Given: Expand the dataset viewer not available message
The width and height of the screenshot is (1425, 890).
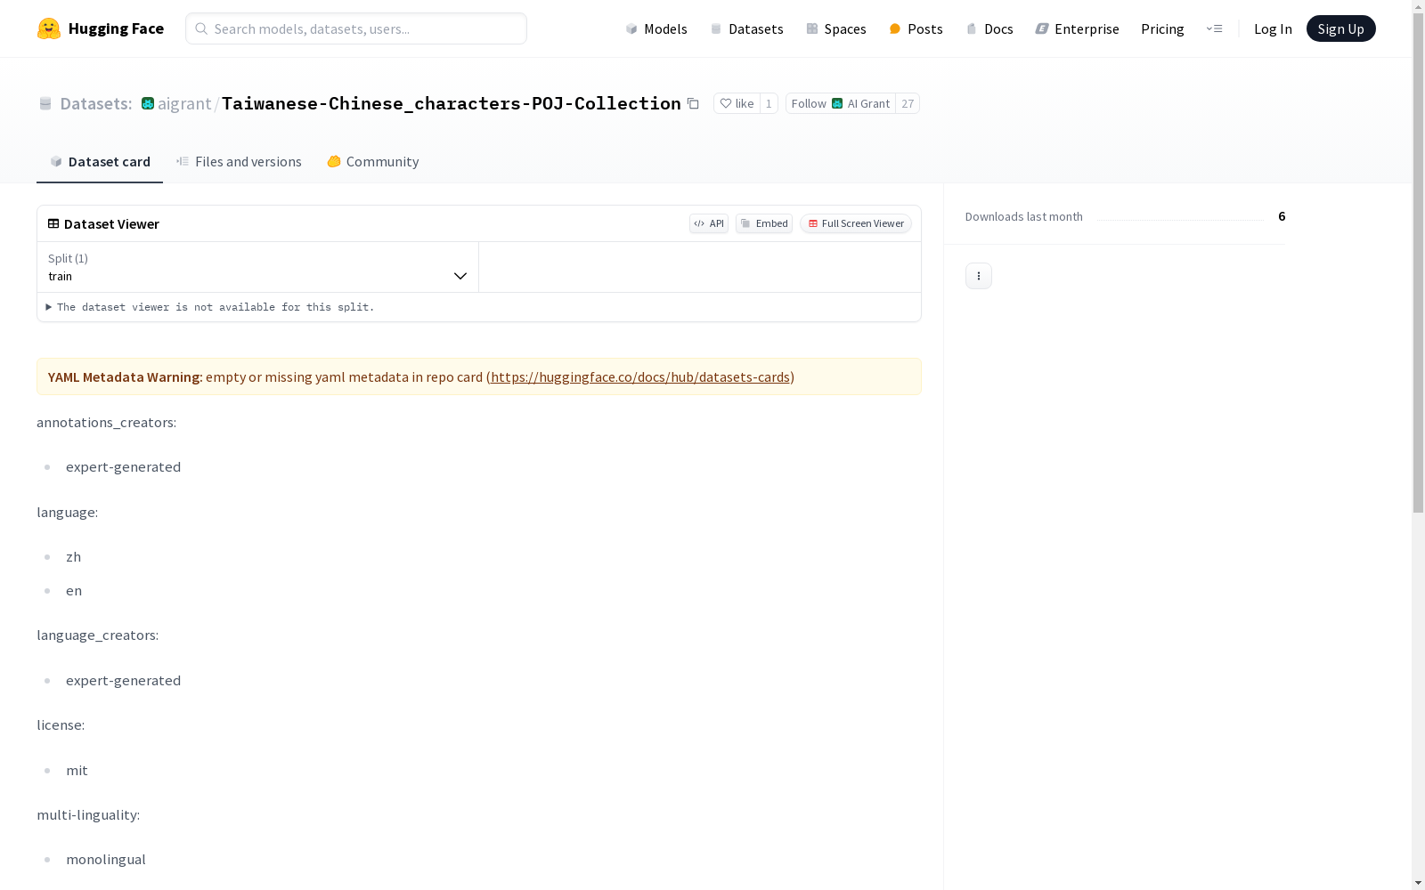Looking at the screenshot, I should click(210, 307).
